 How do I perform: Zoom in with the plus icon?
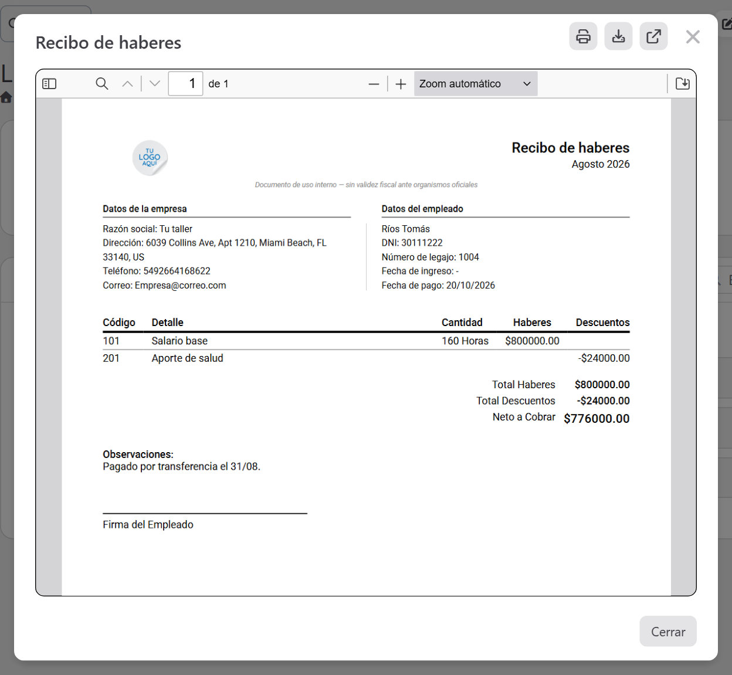pyautogui.click(x=401, y=84)
